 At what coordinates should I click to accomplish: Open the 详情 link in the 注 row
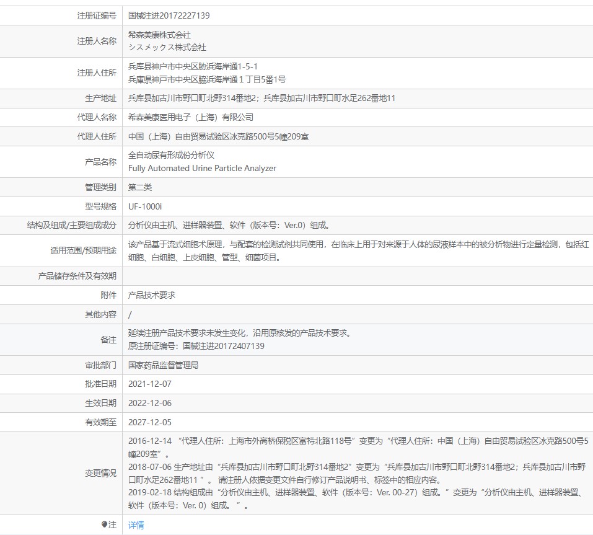(x=136, y=525)
